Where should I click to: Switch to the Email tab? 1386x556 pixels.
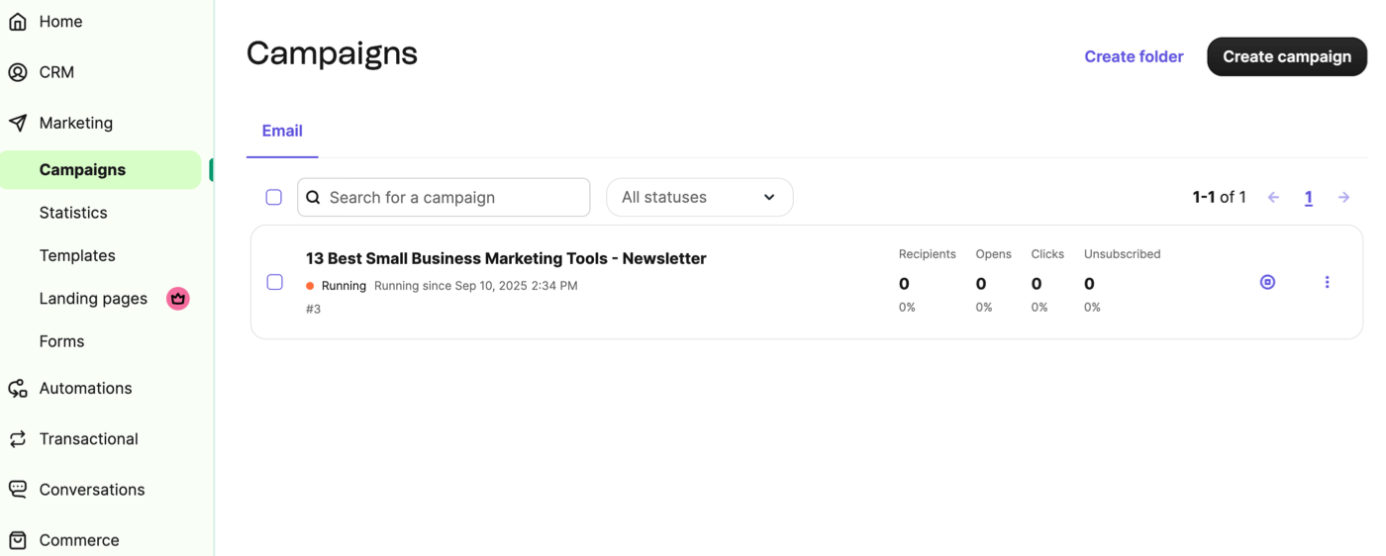[x=282, y=131]
